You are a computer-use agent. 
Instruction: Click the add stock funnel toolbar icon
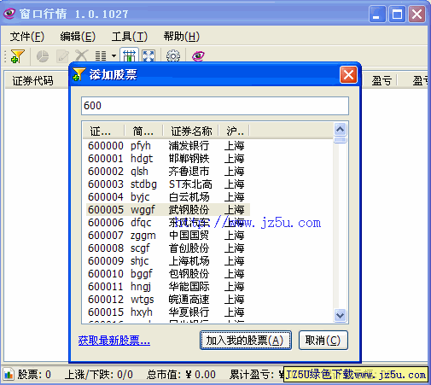click(17, 56)
